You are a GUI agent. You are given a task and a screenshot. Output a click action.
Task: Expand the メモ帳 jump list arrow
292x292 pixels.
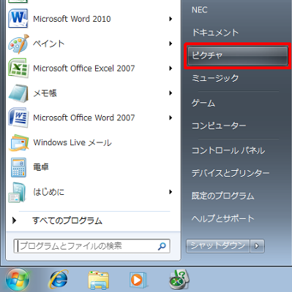171,93
